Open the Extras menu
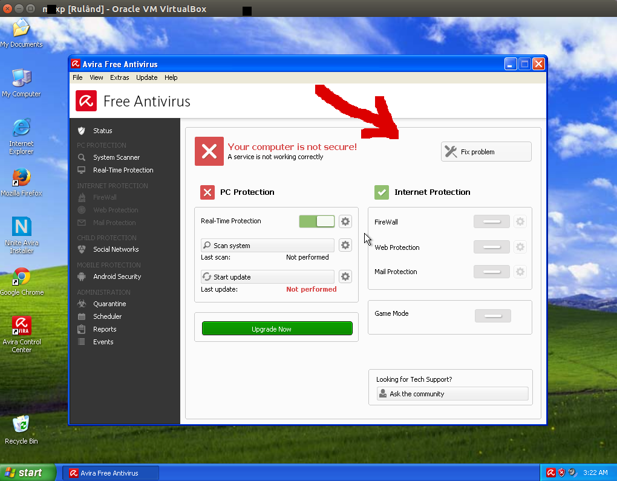The width and height of the screenshot is (617, 481). [x=120, y=77]
